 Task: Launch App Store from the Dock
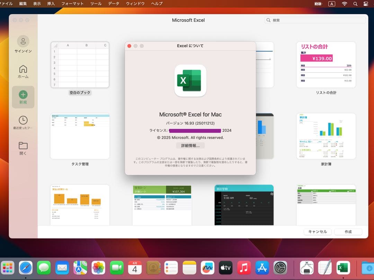pos(262,268)
